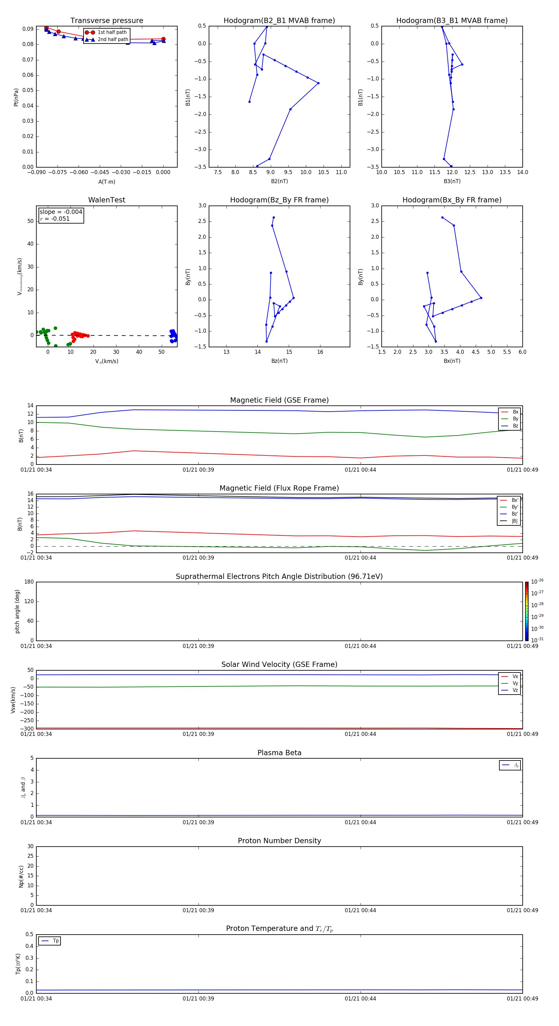Click the blue point cluster in WalenTest
This screenshot has width=559, height=1026.
pyautogui.click(x=174, y=336)
